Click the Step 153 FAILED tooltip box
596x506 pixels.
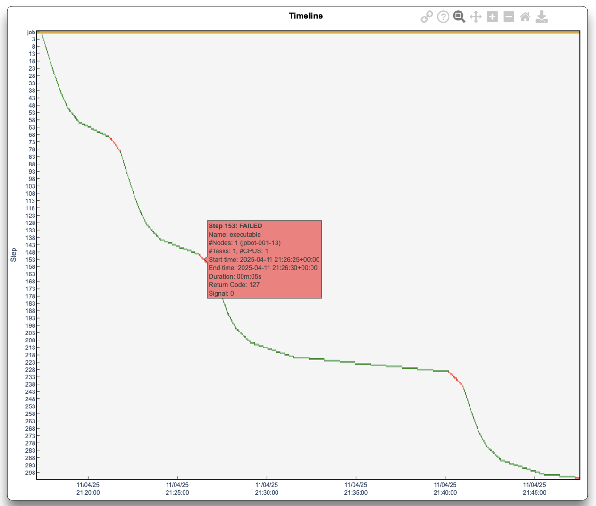point(264,259)
